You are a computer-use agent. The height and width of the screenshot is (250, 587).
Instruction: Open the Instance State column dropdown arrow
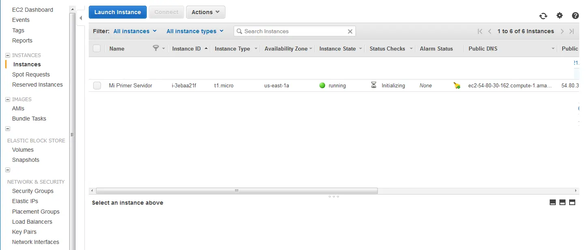click(361, 49)
